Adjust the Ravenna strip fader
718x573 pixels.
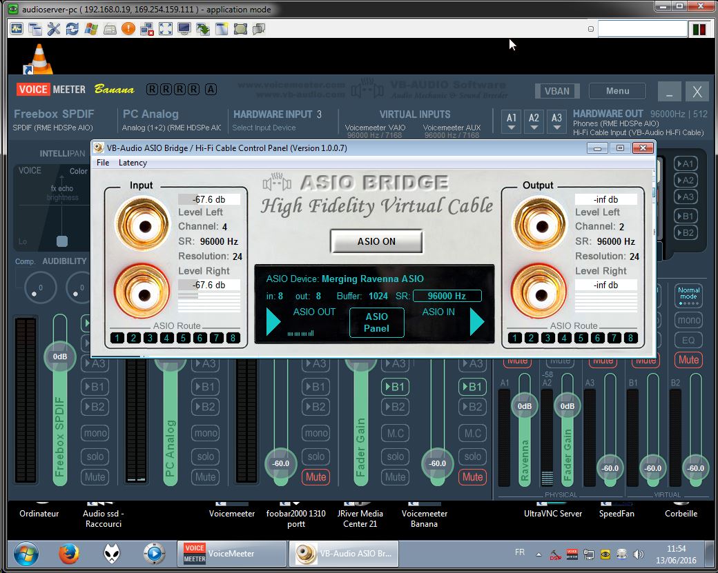pos(525,407)
